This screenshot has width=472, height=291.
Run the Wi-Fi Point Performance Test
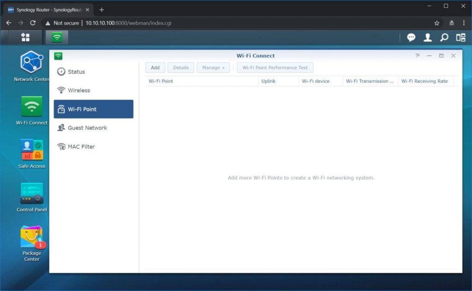275,68
